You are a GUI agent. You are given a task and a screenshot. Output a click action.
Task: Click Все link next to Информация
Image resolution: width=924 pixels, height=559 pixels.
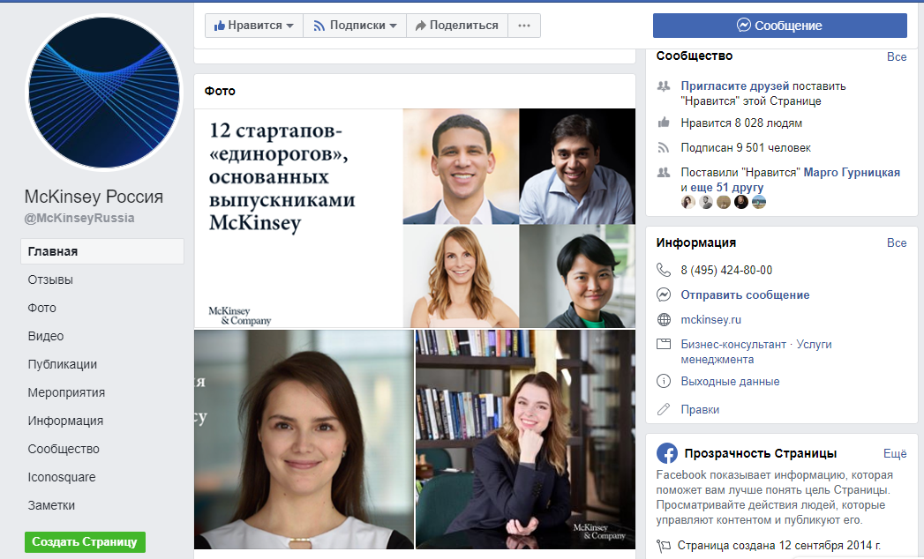click(x=897, y=242)
